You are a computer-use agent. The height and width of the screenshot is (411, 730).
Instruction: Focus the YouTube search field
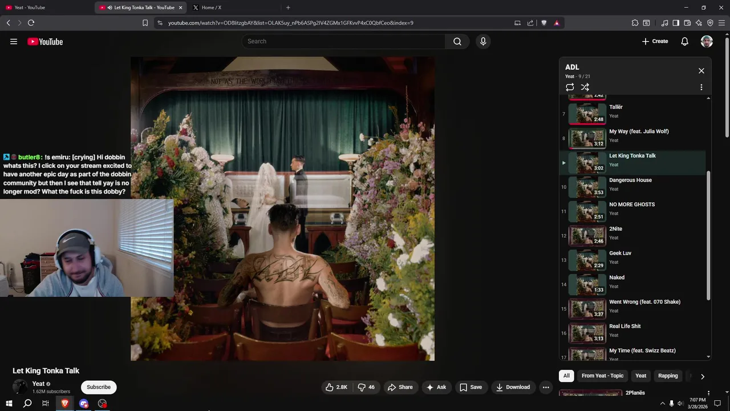343,41
